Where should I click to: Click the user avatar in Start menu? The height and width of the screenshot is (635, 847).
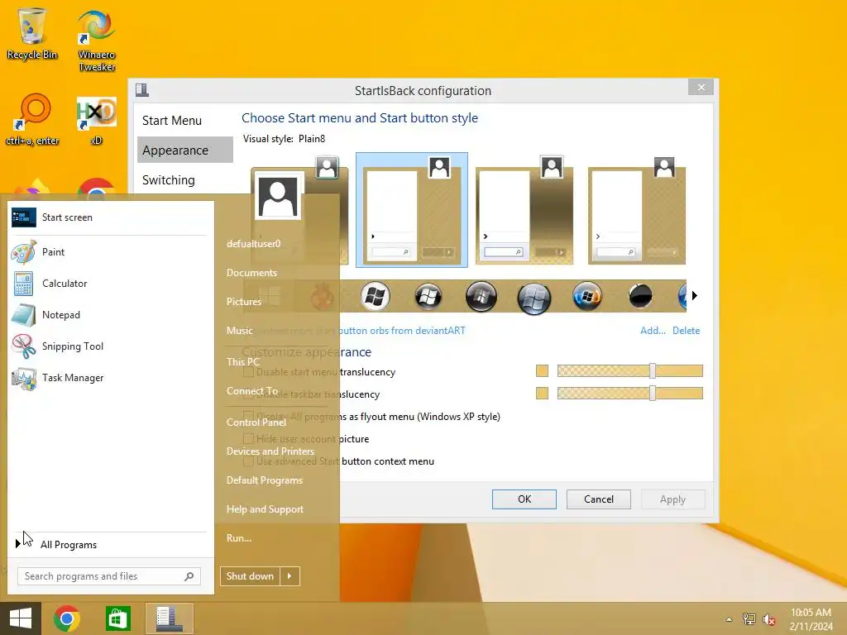pos(279,195)
